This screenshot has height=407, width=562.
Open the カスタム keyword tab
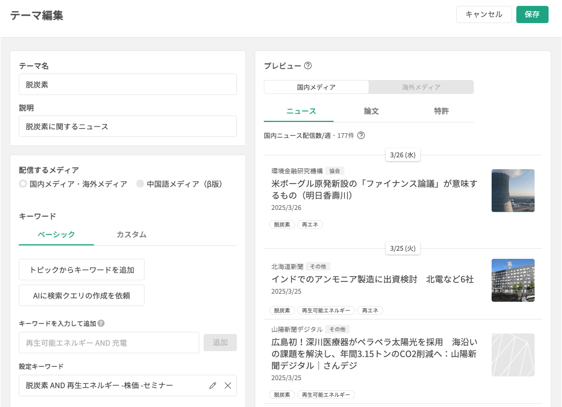tap(132, 235)
